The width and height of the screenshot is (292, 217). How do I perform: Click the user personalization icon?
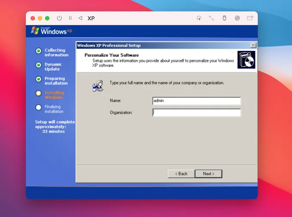[98, 86]
